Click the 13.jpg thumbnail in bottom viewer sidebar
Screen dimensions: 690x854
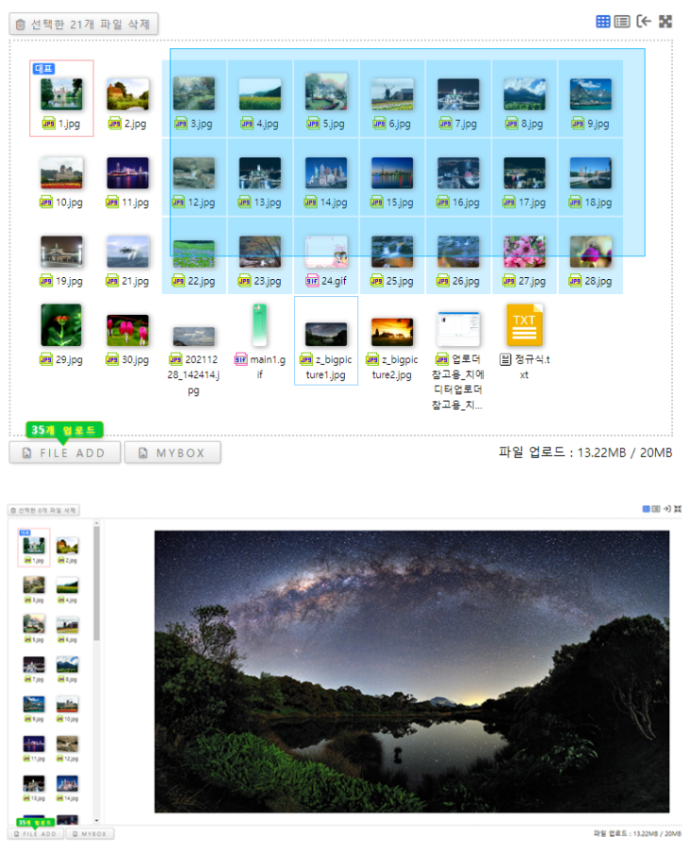click(34, 786)
